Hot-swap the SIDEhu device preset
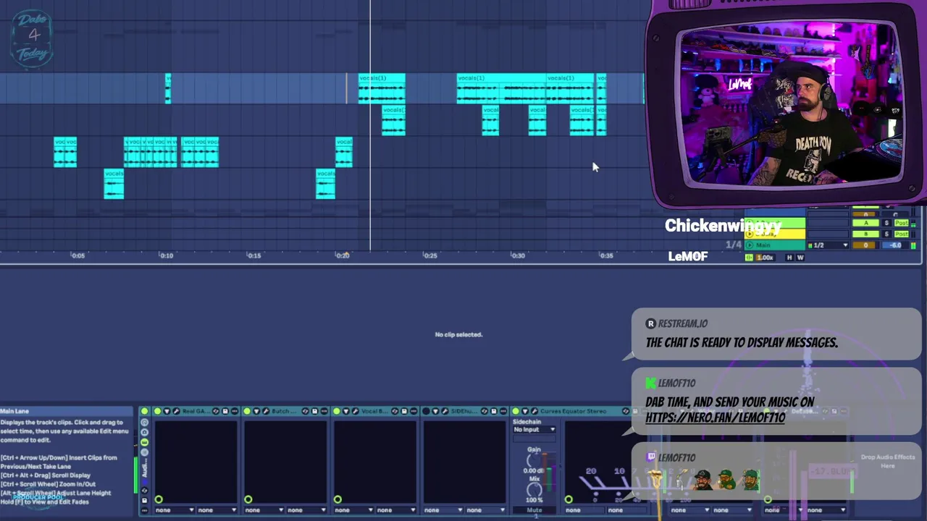The width and height of the screenshot is (927, 521). (x=485, y=411)
